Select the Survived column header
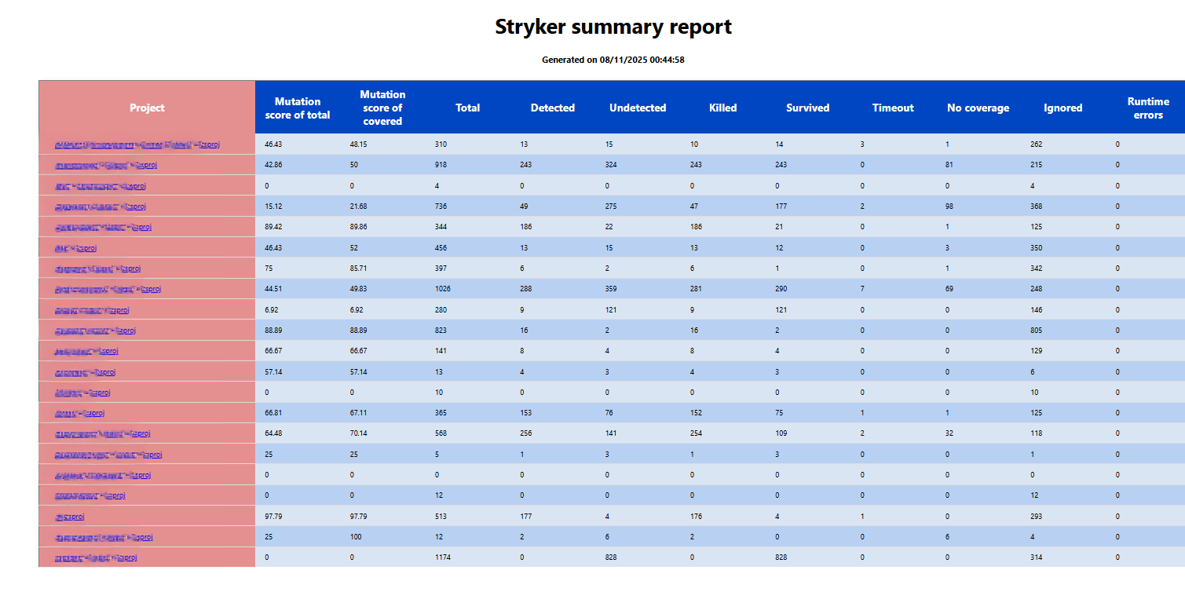The width and height of the screenshot is (1185, 603). click(x=807, y=108)
